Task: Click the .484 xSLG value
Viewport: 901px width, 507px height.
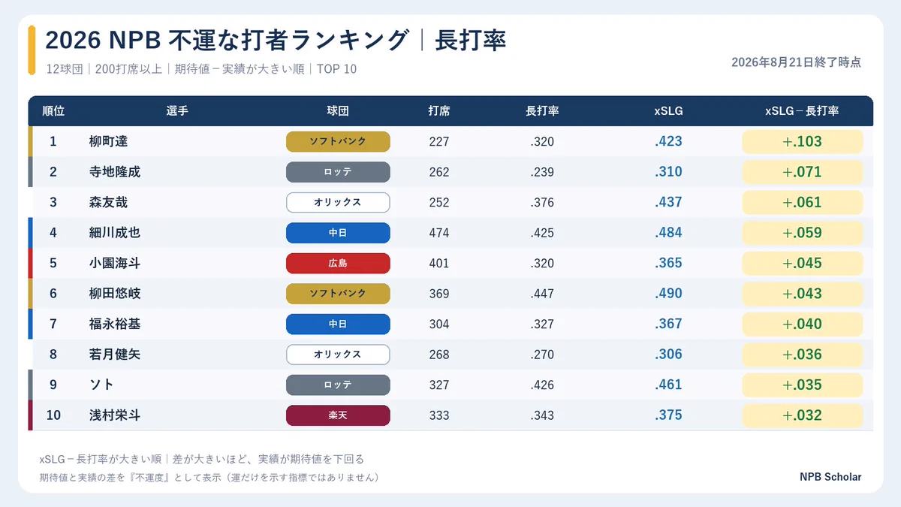Action: (668, 233)
